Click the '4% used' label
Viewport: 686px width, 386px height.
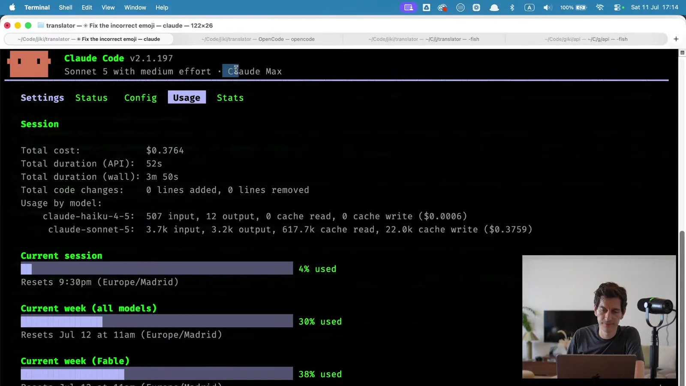317,269
